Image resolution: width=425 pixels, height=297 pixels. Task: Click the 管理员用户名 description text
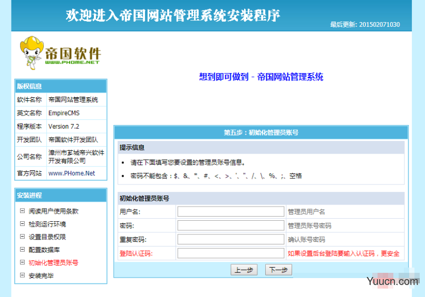306,212
